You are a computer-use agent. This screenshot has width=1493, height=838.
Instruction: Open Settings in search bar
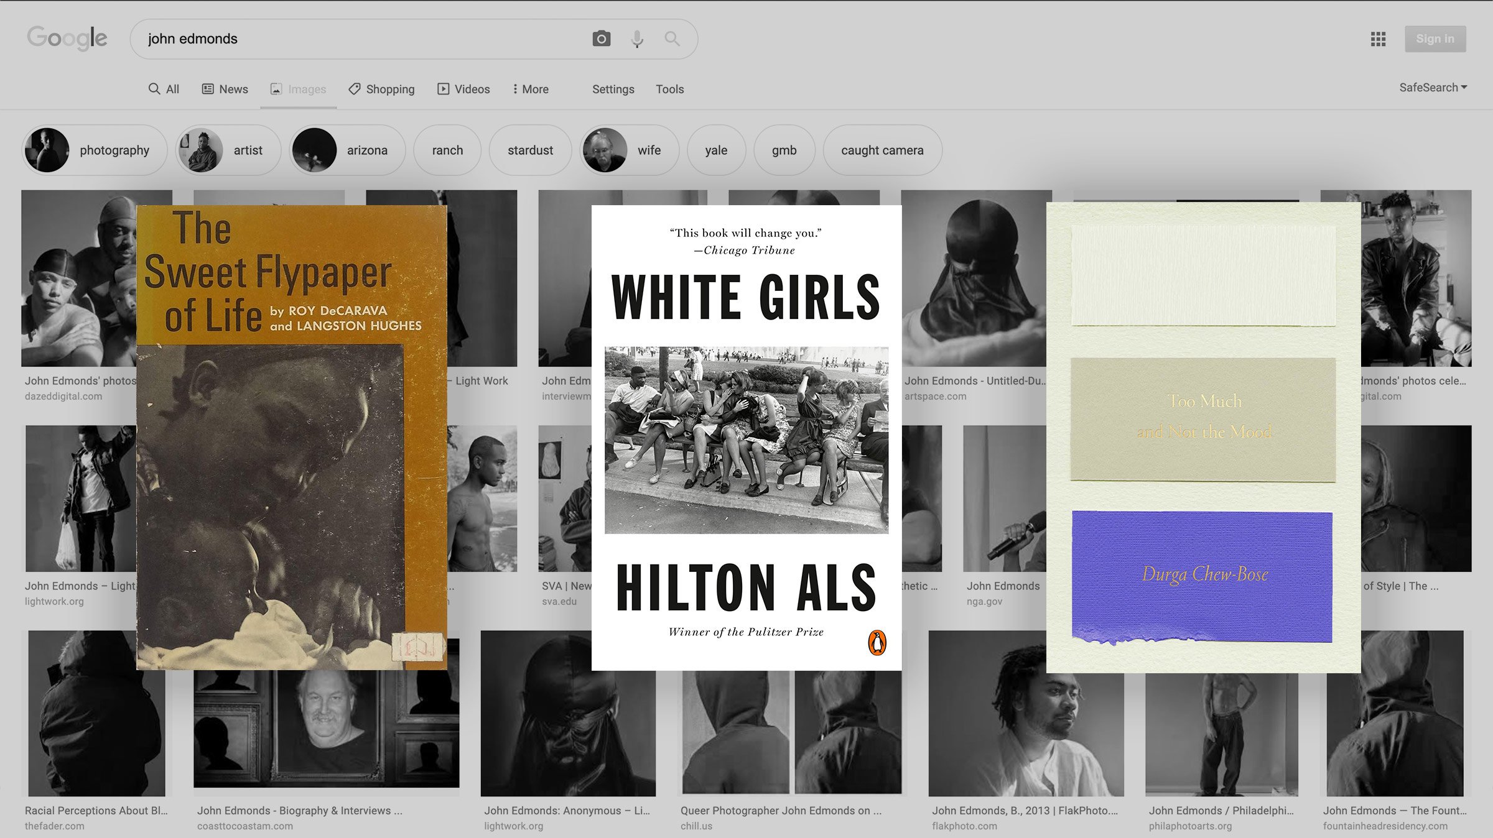[613, 89]
